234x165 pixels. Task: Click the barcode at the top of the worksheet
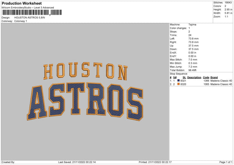tap(32, 12)
